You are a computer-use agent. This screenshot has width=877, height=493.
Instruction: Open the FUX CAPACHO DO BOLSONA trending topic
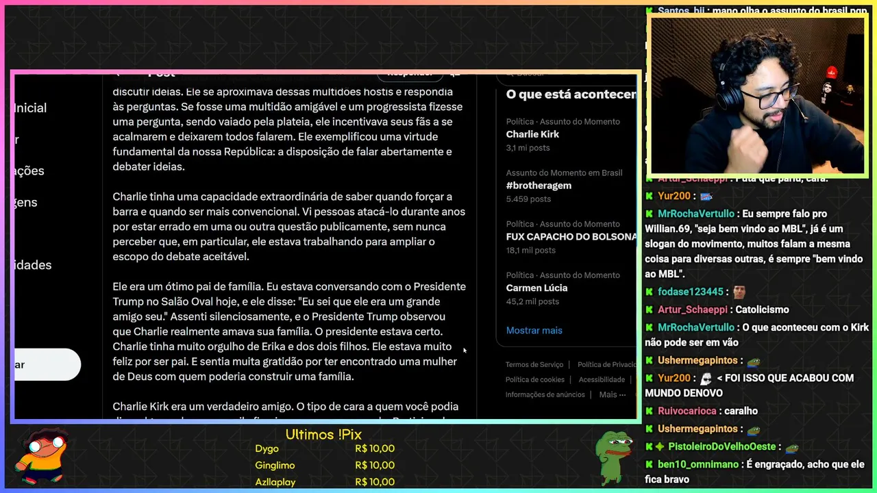click(x=571, y=236)
